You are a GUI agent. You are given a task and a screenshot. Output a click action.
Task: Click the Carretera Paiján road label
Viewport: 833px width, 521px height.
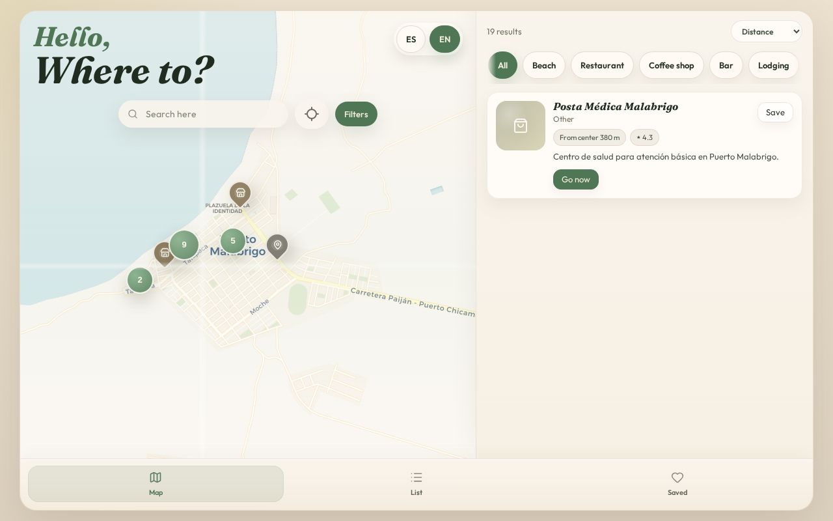pos(413,302)
